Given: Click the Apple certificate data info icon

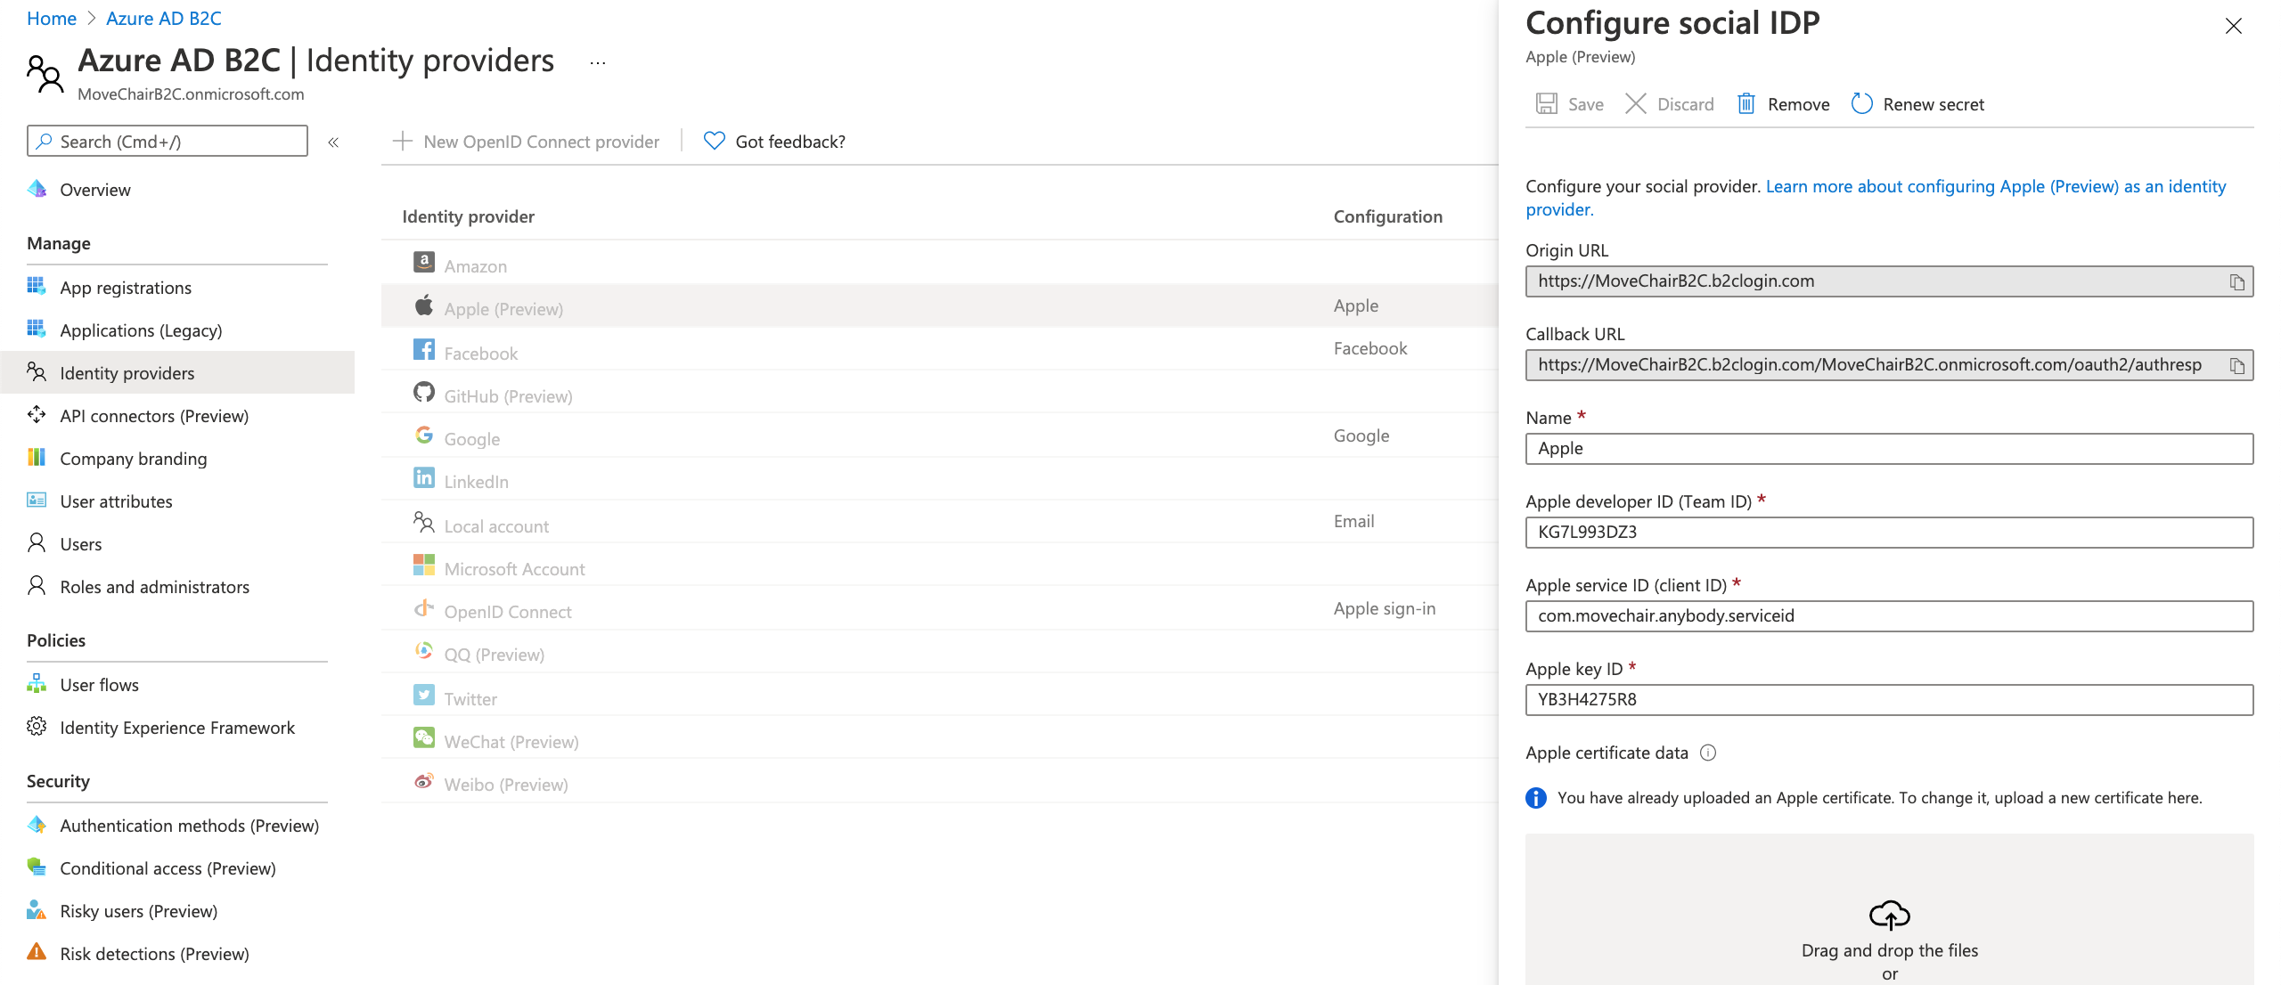Looking at the screenshot, I should [1707, 753].
